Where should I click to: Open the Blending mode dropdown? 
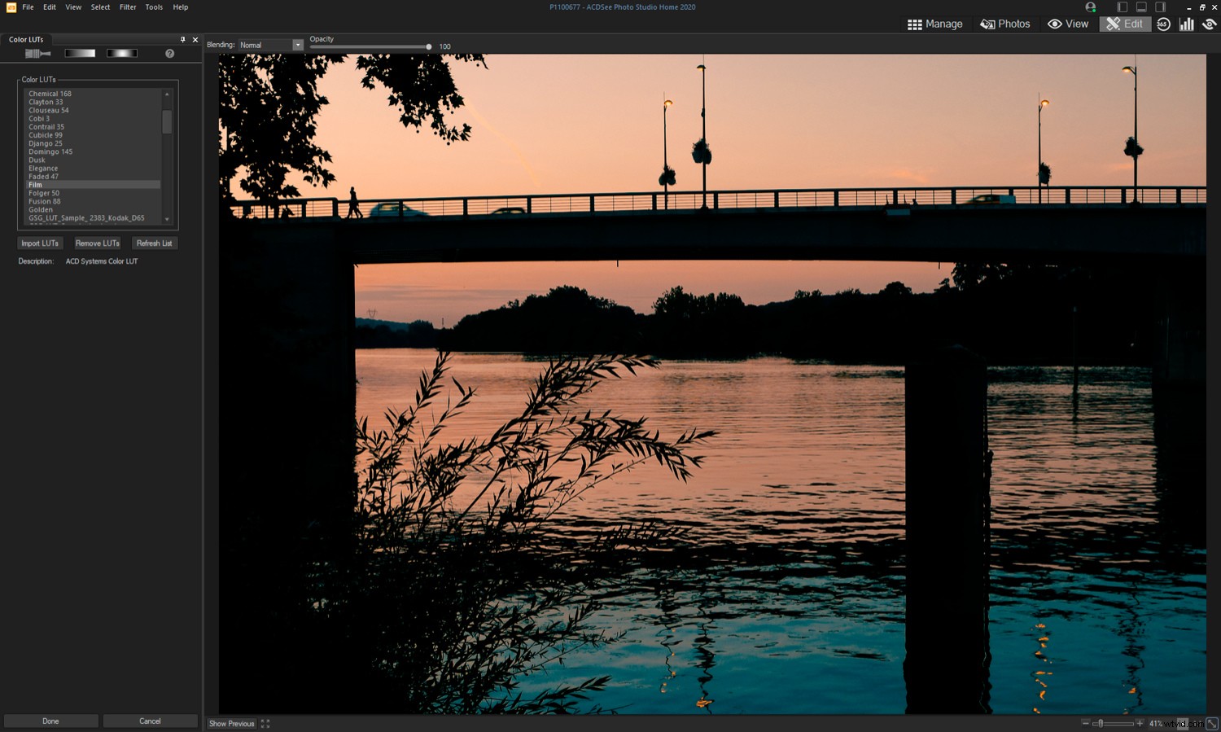[x=296, y=45]
